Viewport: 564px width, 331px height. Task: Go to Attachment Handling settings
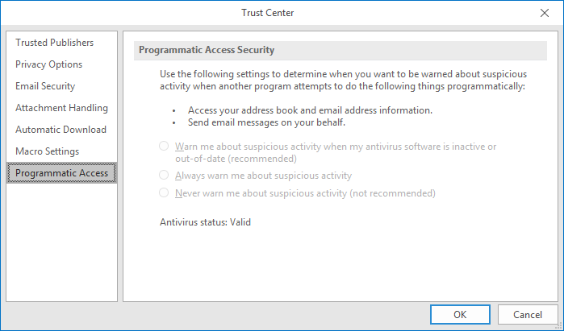[61, 108]
